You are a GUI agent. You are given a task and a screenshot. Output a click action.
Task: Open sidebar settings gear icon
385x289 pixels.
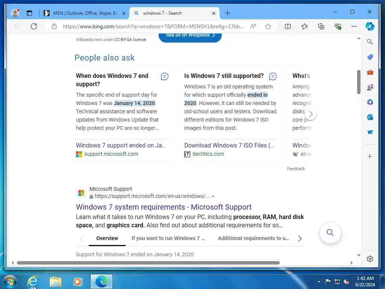[370, 259]
